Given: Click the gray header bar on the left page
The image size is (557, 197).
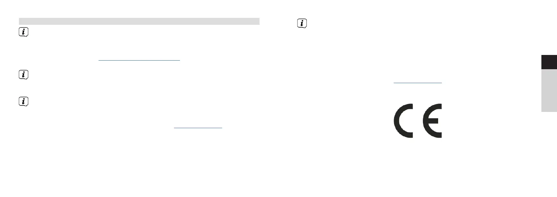Looking at the screenshot, I should [139, 21].
